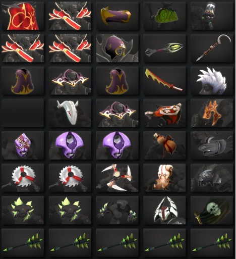Choose the white spiky hair item
236x259 pixels.
pos(212,81)
